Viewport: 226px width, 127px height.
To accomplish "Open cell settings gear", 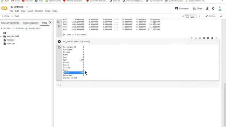I will (208, 38).
